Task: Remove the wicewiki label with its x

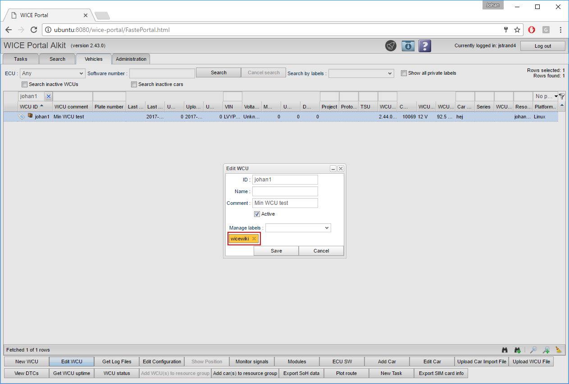Action: 254,239
